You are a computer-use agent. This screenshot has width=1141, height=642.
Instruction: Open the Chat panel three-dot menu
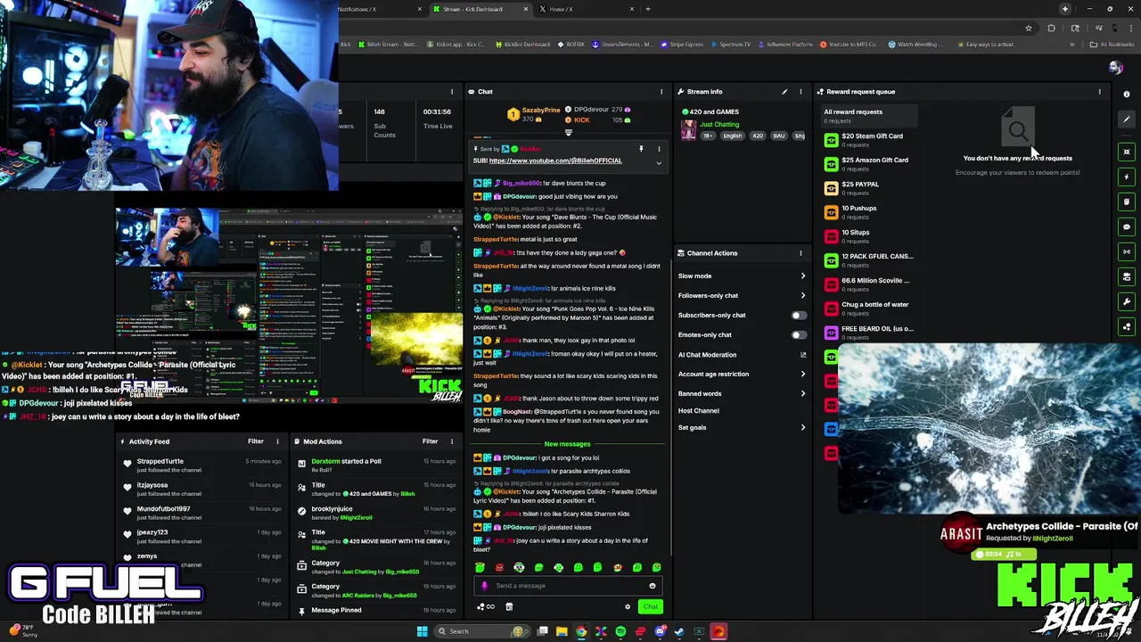click(x=661, y=92)
